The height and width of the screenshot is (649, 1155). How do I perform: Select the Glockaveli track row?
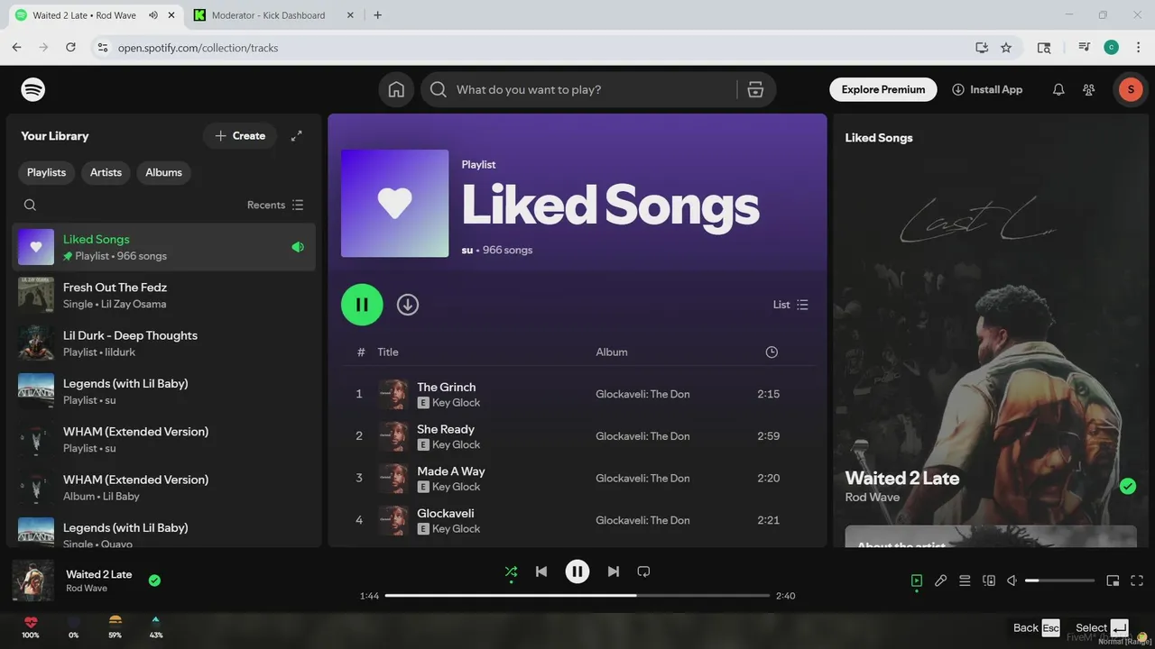tap(578, 520)
